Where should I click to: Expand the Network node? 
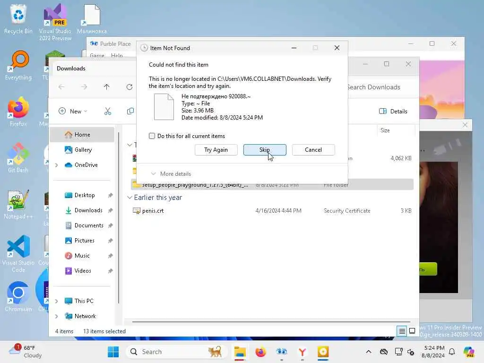pyautogui.click(x=57, y=316)
